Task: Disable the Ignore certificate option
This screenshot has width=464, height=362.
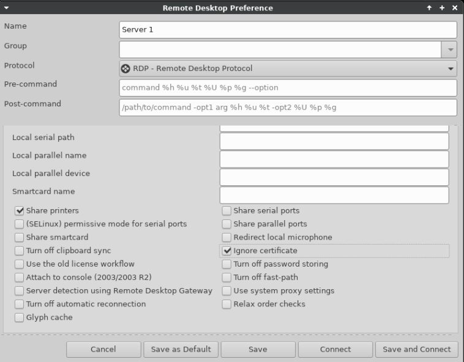Action: tap(227, 251)
